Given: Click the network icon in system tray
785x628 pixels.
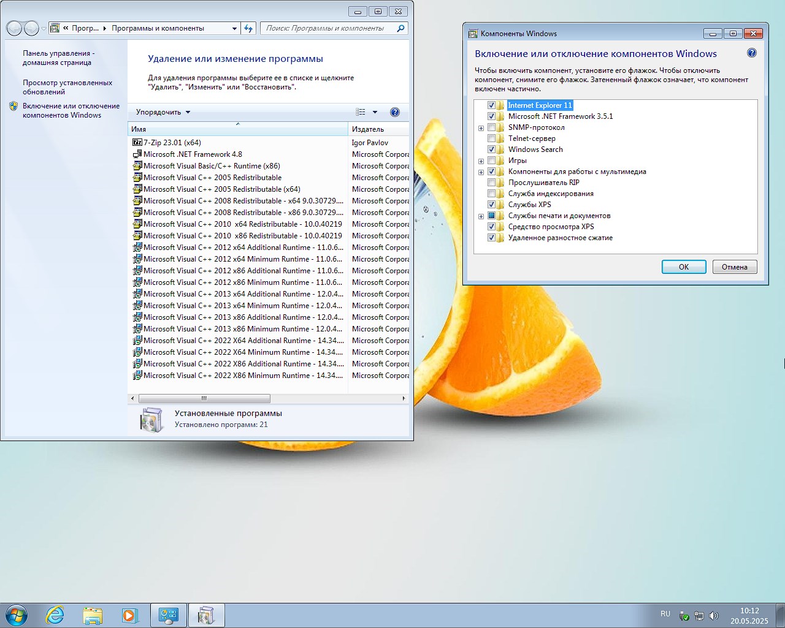Looking at the screenshot, I should pyautogui.click(x=699, y=616).
